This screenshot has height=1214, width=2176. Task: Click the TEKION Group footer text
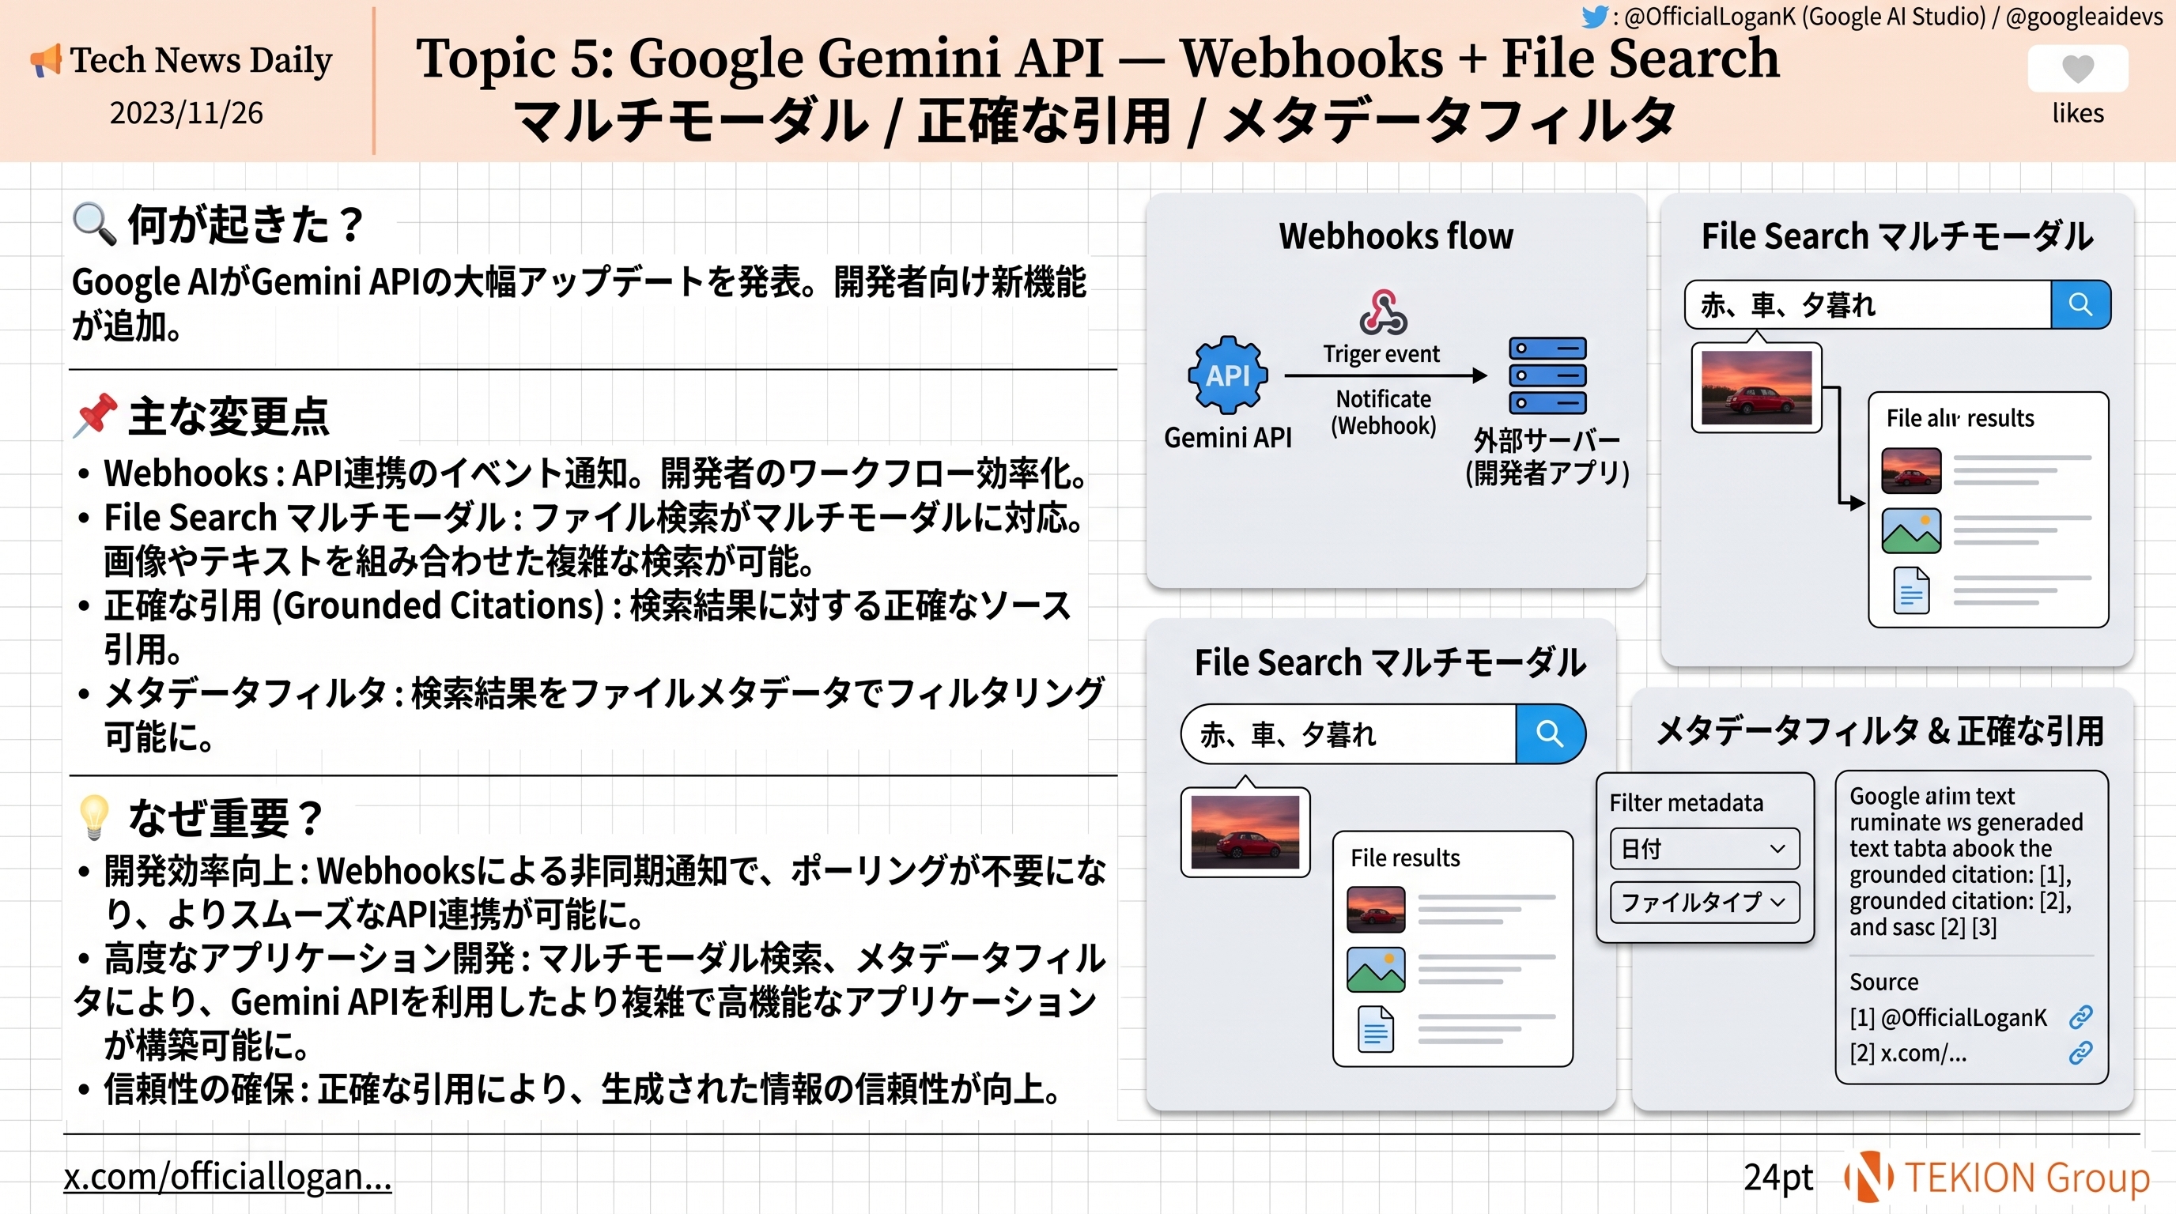[2027, 1177]
